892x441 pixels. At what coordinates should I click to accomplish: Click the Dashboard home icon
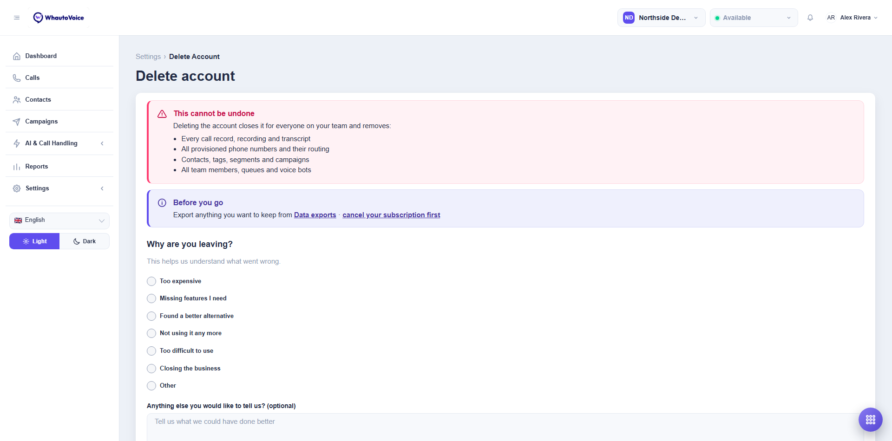tap(17, 56)
